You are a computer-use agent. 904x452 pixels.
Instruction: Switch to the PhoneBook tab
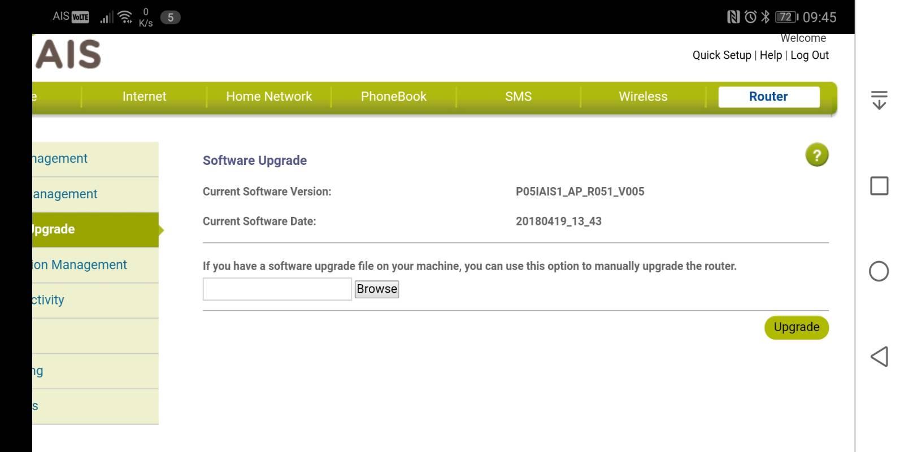[394, 97]
